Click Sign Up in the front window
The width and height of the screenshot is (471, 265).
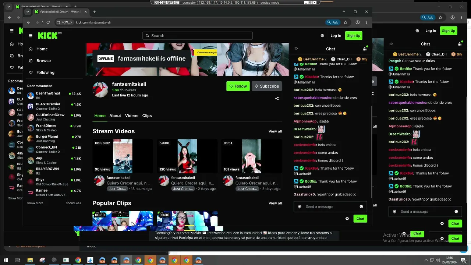tap(354, 36)
